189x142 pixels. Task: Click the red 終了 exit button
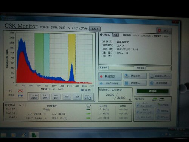(x=164, y=31)
